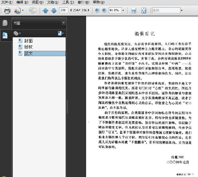Screen dimensions: 198x177
Task: Click the find search box
Action: coord(166,10)
